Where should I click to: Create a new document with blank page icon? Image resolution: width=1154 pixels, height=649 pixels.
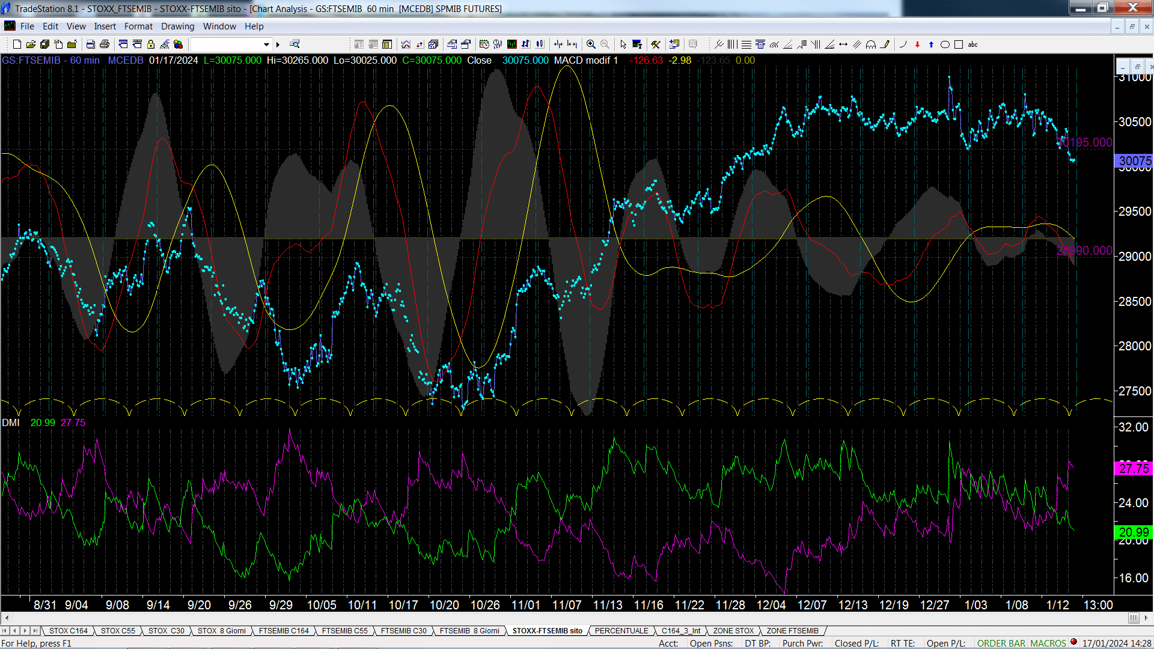(17, 44)
